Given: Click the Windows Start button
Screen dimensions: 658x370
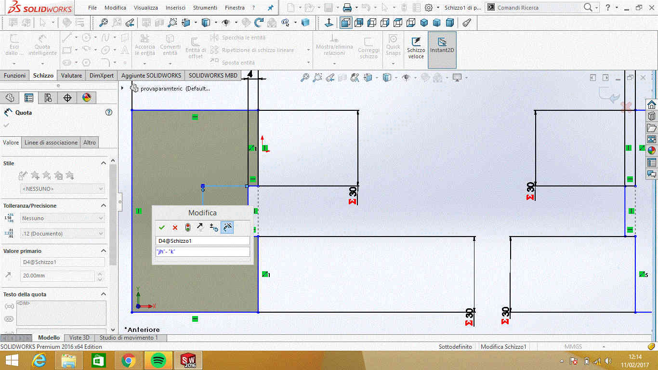Looking at the screenshot, I should tap(12, 360).
